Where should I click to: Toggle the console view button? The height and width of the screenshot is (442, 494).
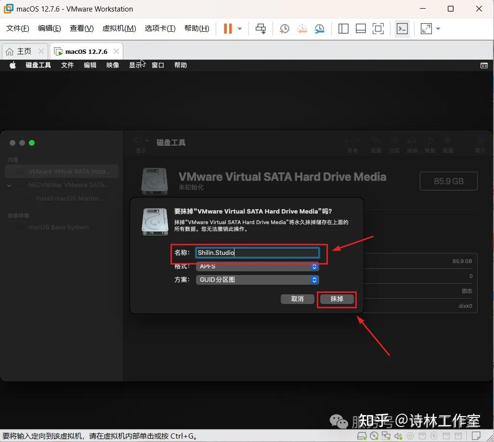tap(403, 29)
